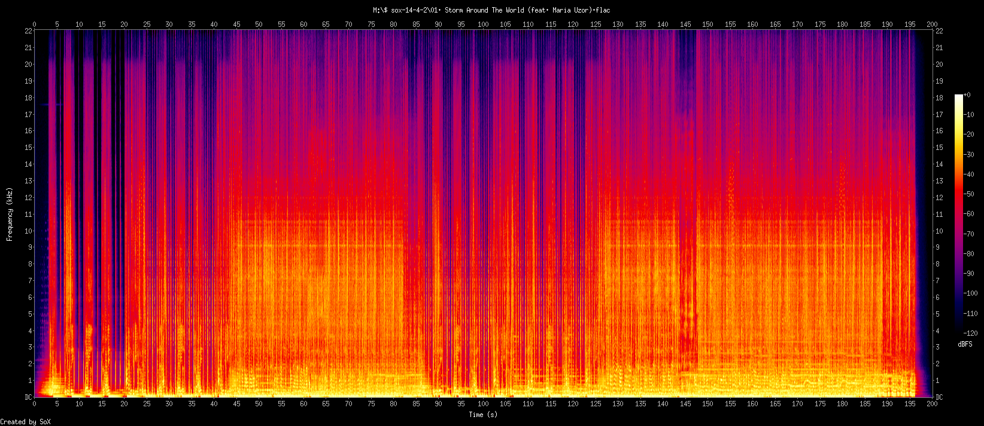Click the '-10' value on the dBFS scale

click(969, 115)
